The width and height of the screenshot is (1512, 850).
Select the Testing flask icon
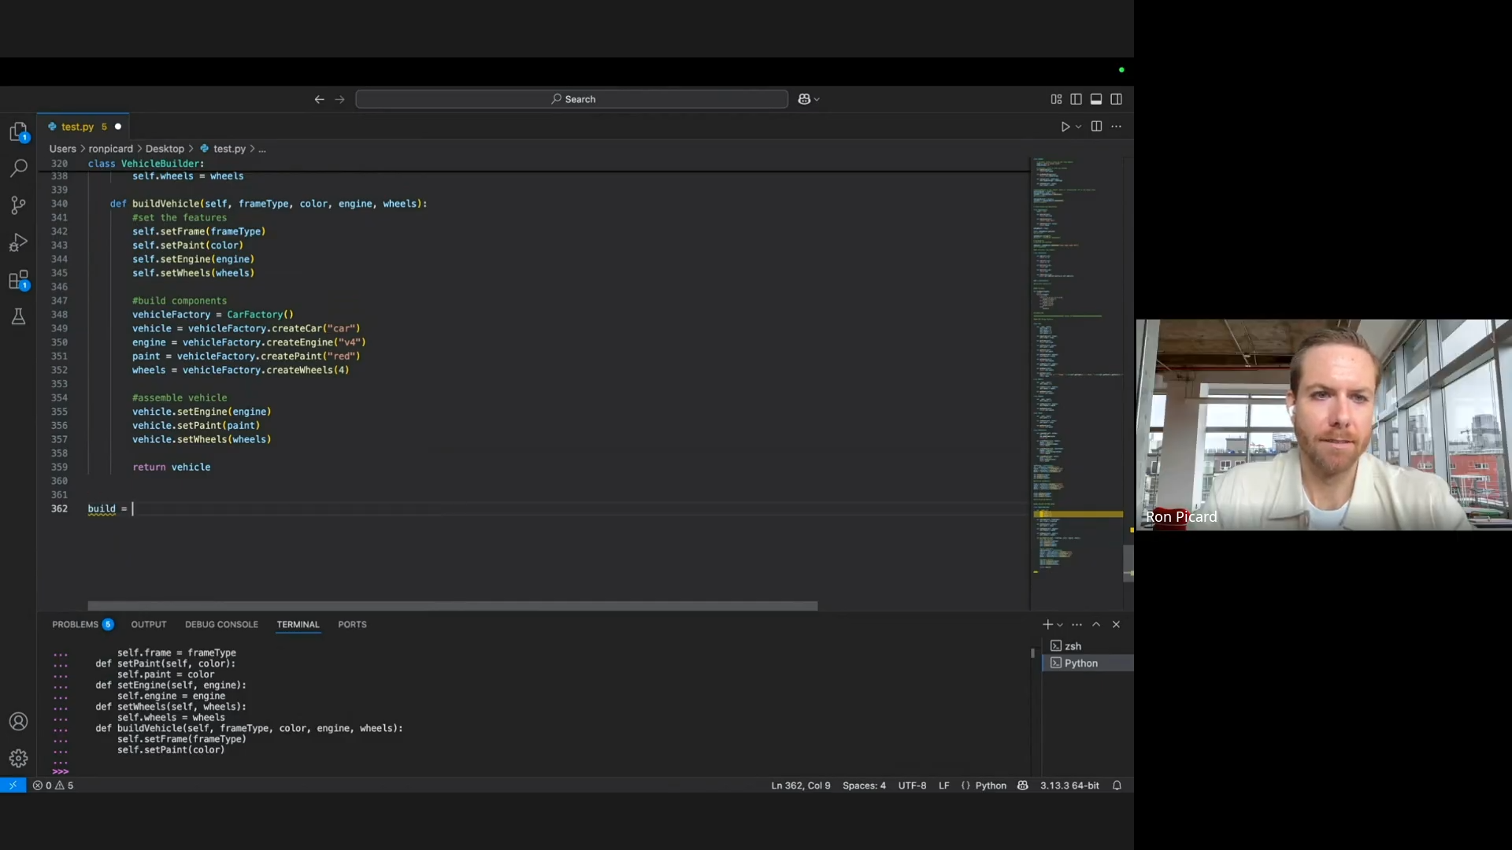pos(18,316)
